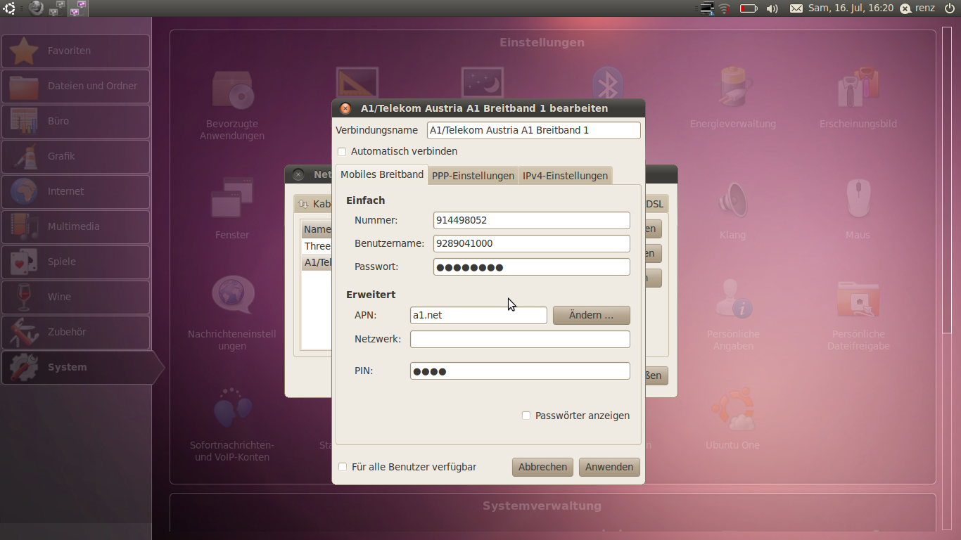The height and width of the screenshot is (540, 961).
Task: Click the Abbrechen button
Action: (542, 467)
